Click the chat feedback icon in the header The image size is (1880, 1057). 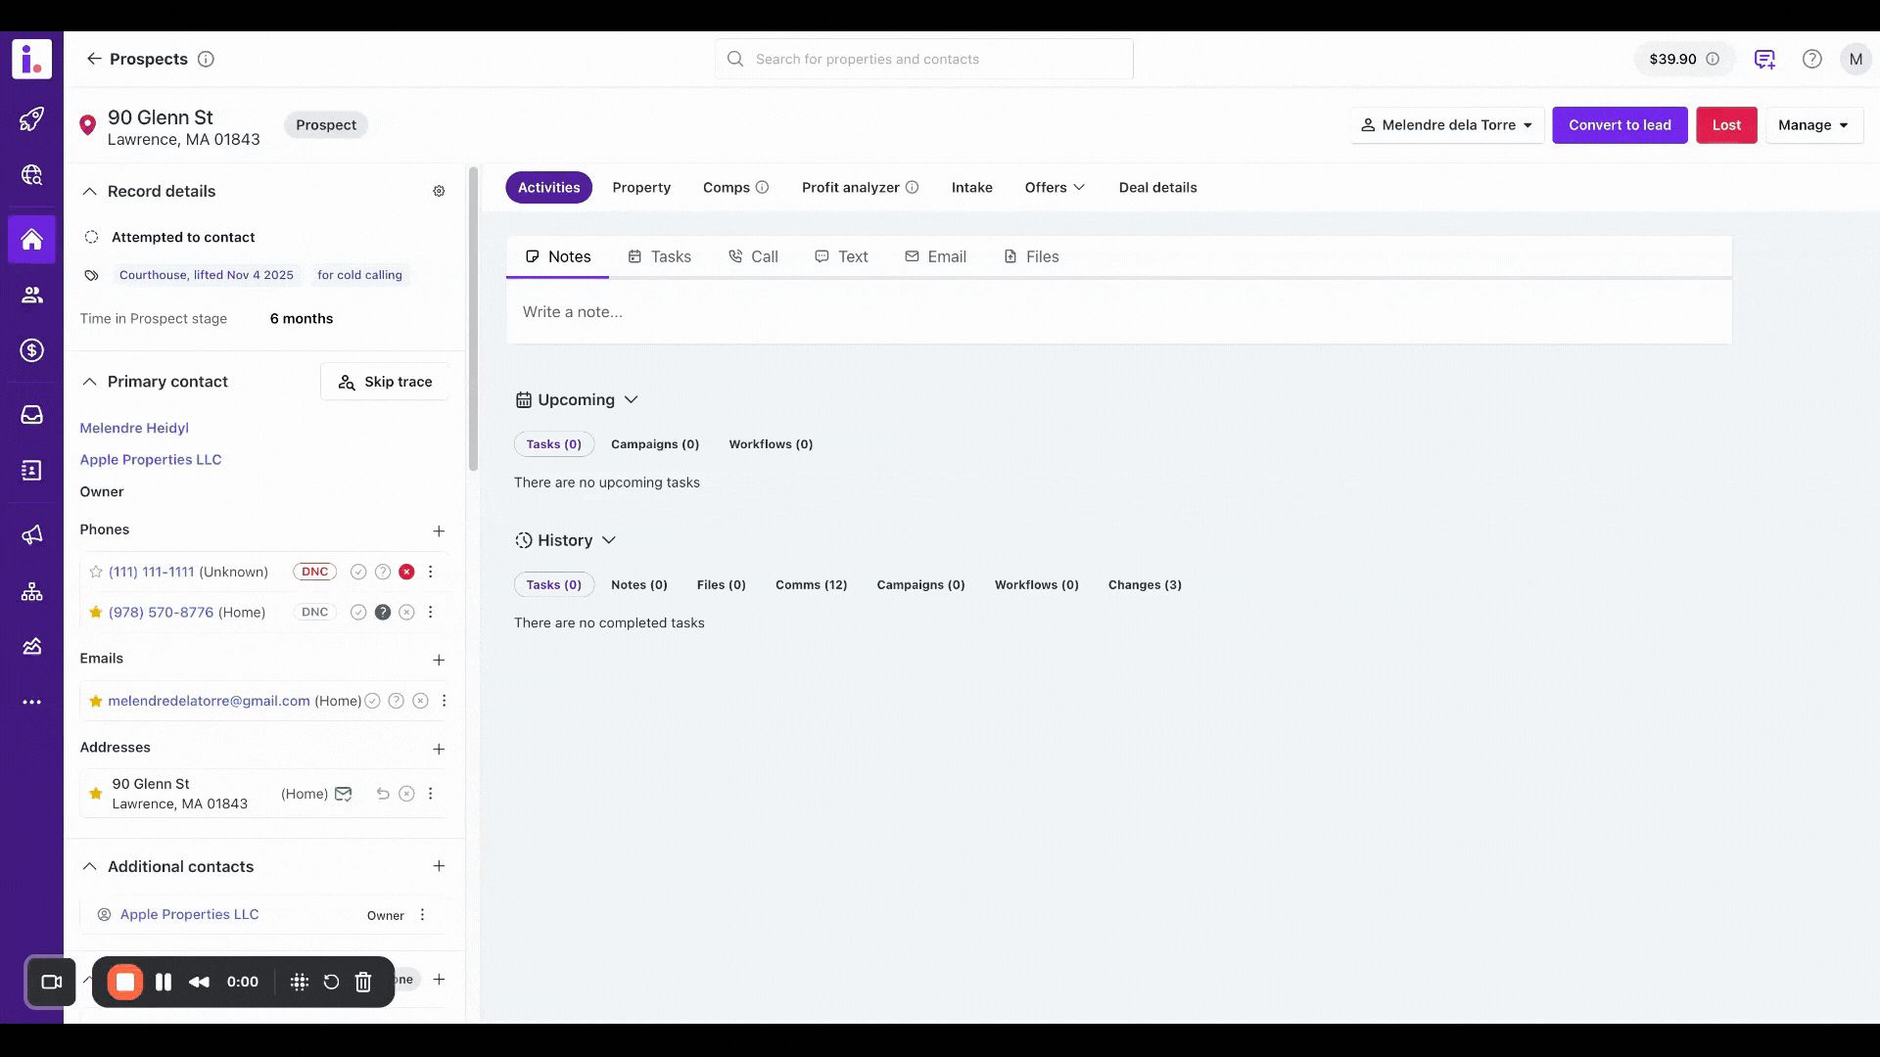click(x=1764, y=60)
